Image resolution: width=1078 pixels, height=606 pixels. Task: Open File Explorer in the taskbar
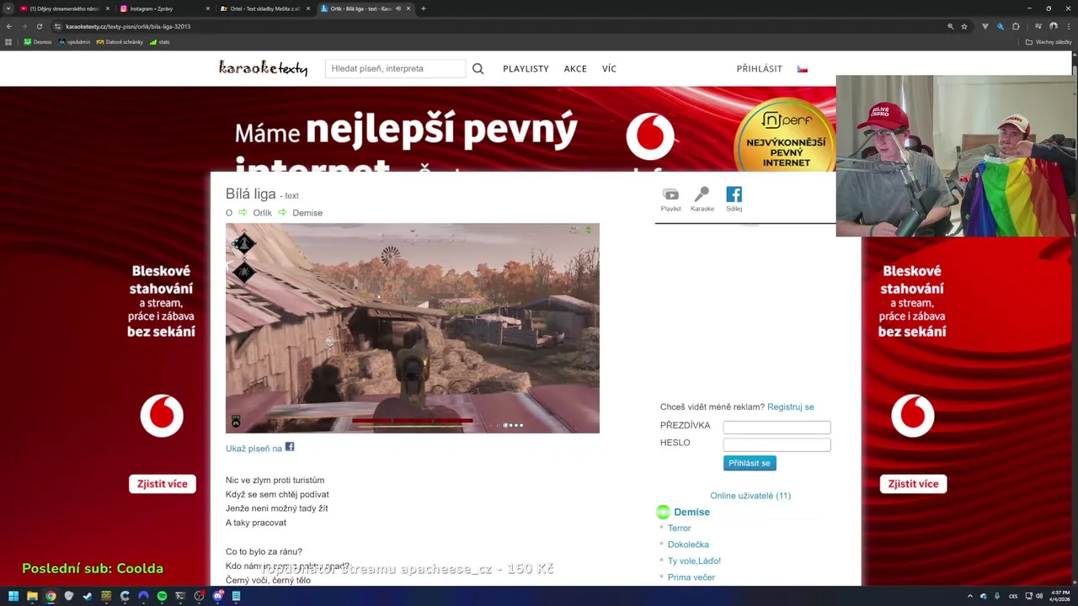[32, 596]
